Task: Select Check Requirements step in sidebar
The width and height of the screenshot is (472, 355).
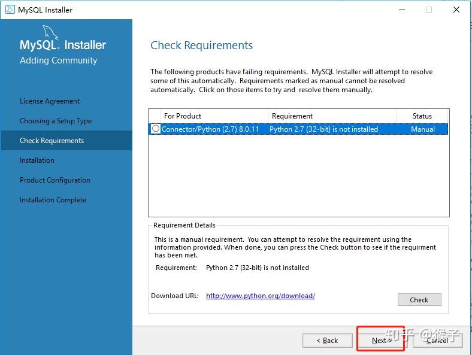Action: tap(52, 141)
